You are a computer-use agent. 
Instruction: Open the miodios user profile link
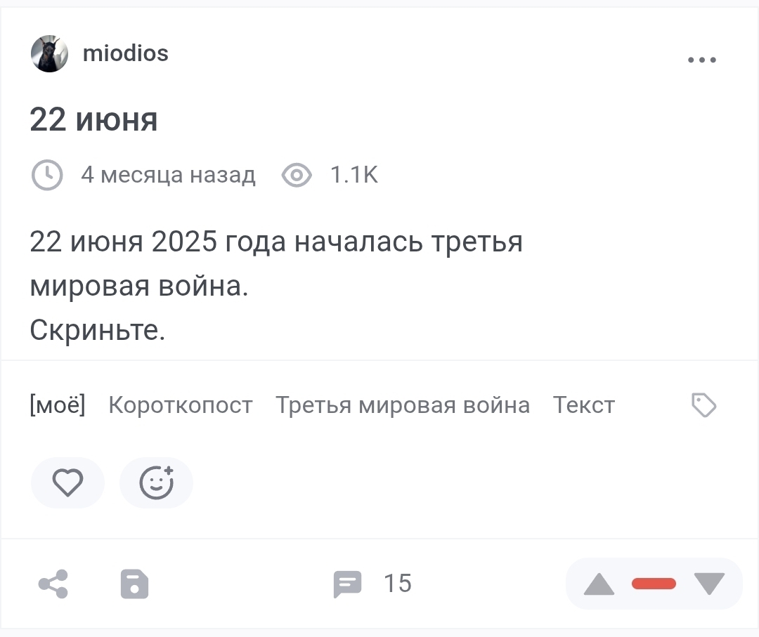click(x=126, y=53)
